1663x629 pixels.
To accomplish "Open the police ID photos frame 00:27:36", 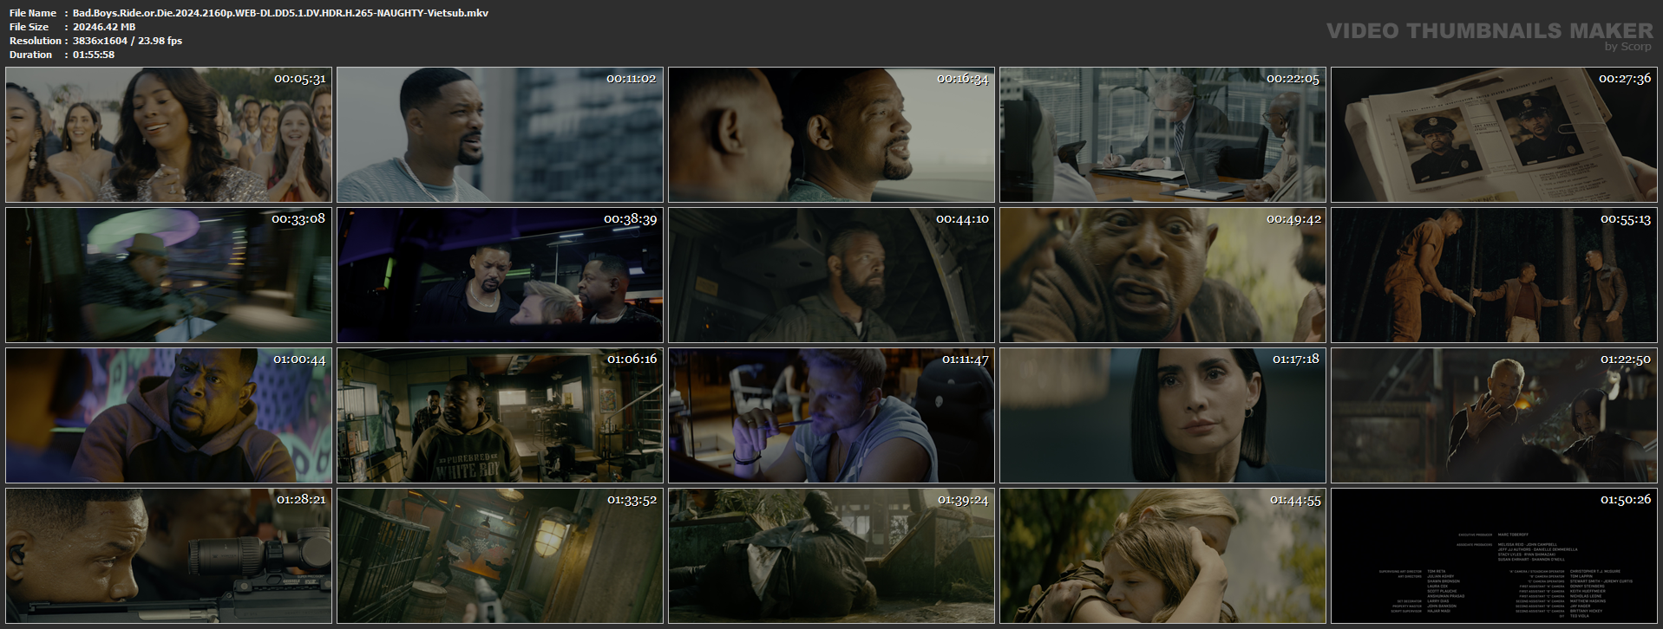I will (1494, 135).
